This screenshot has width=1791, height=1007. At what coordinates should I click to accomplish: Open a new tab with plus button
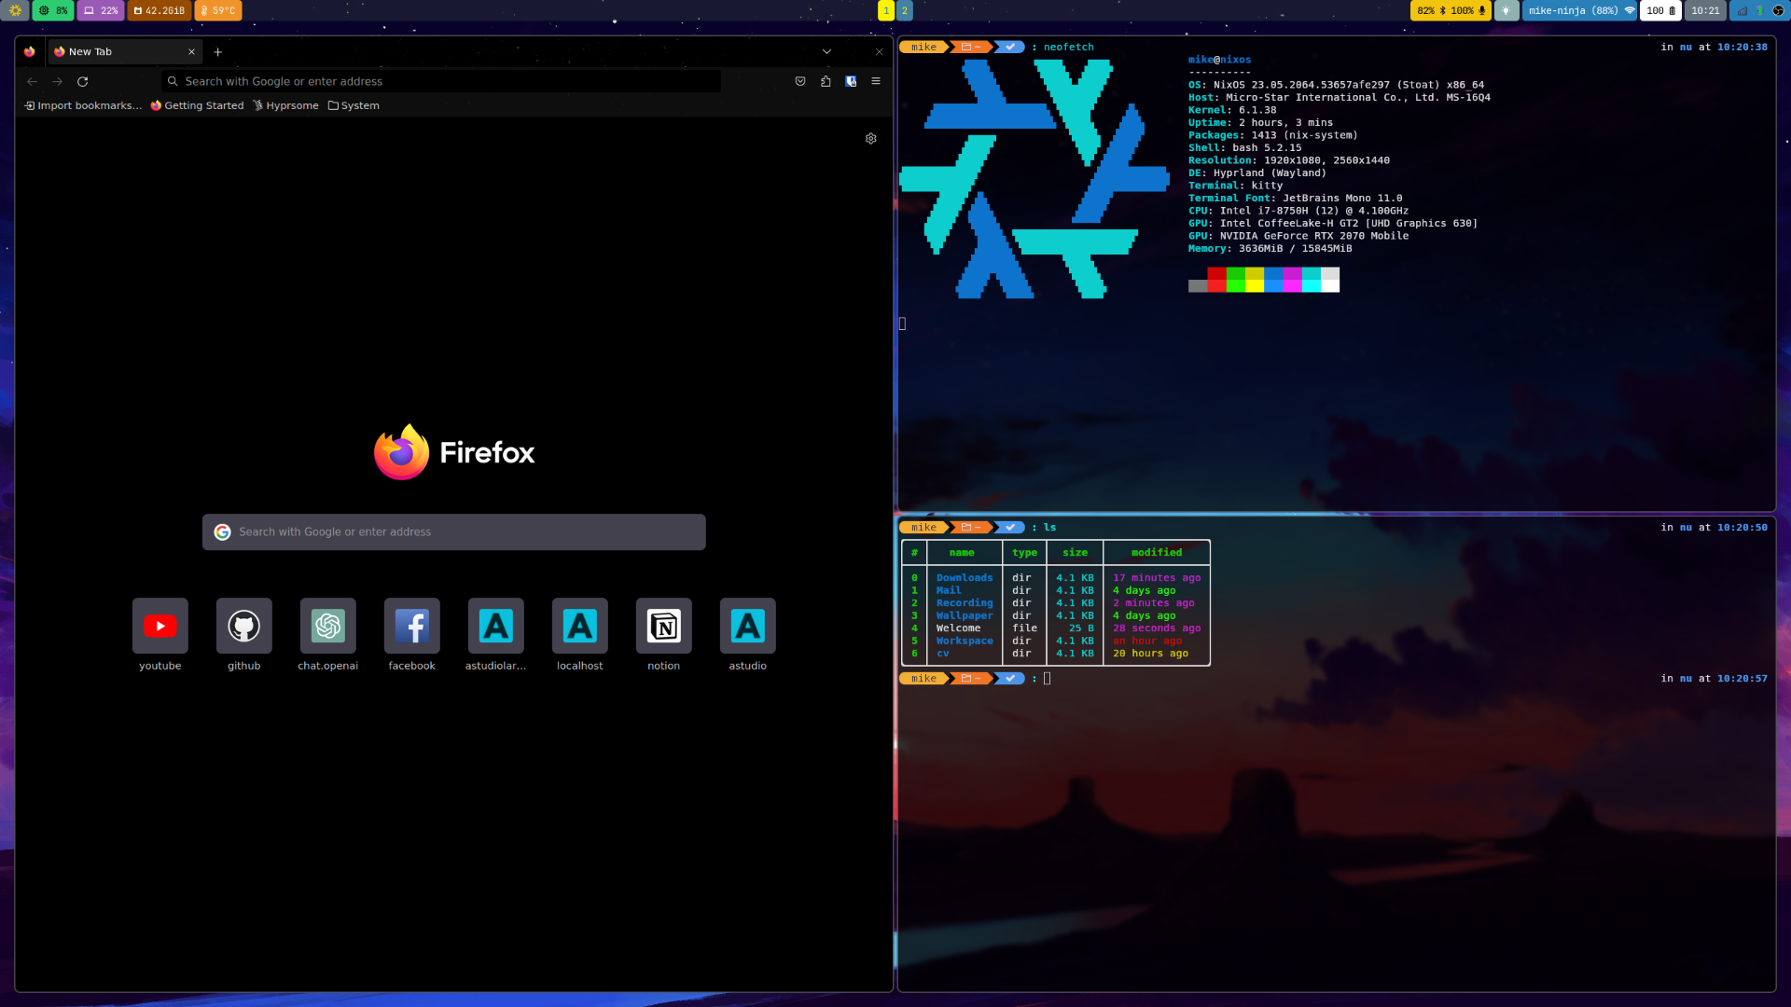click(217, 51)
